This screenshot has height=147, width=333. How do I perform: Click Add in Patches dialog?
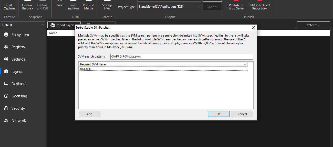click(x=89, y=114)
